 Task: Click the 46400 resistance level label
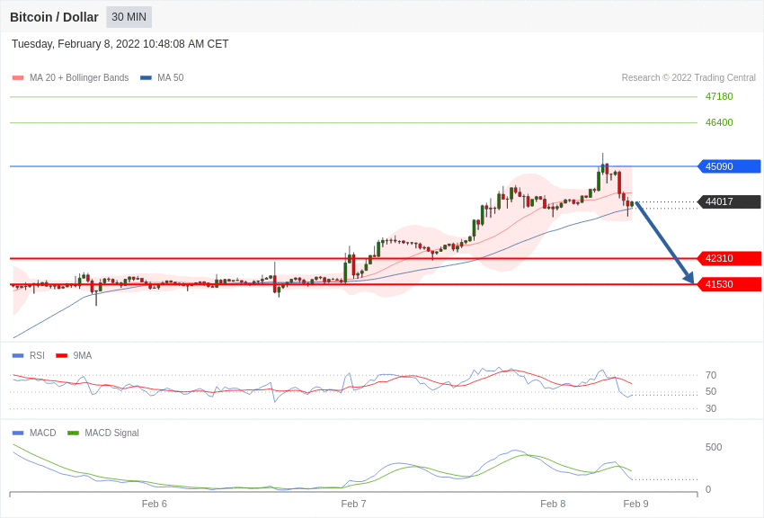coord(719,122)
